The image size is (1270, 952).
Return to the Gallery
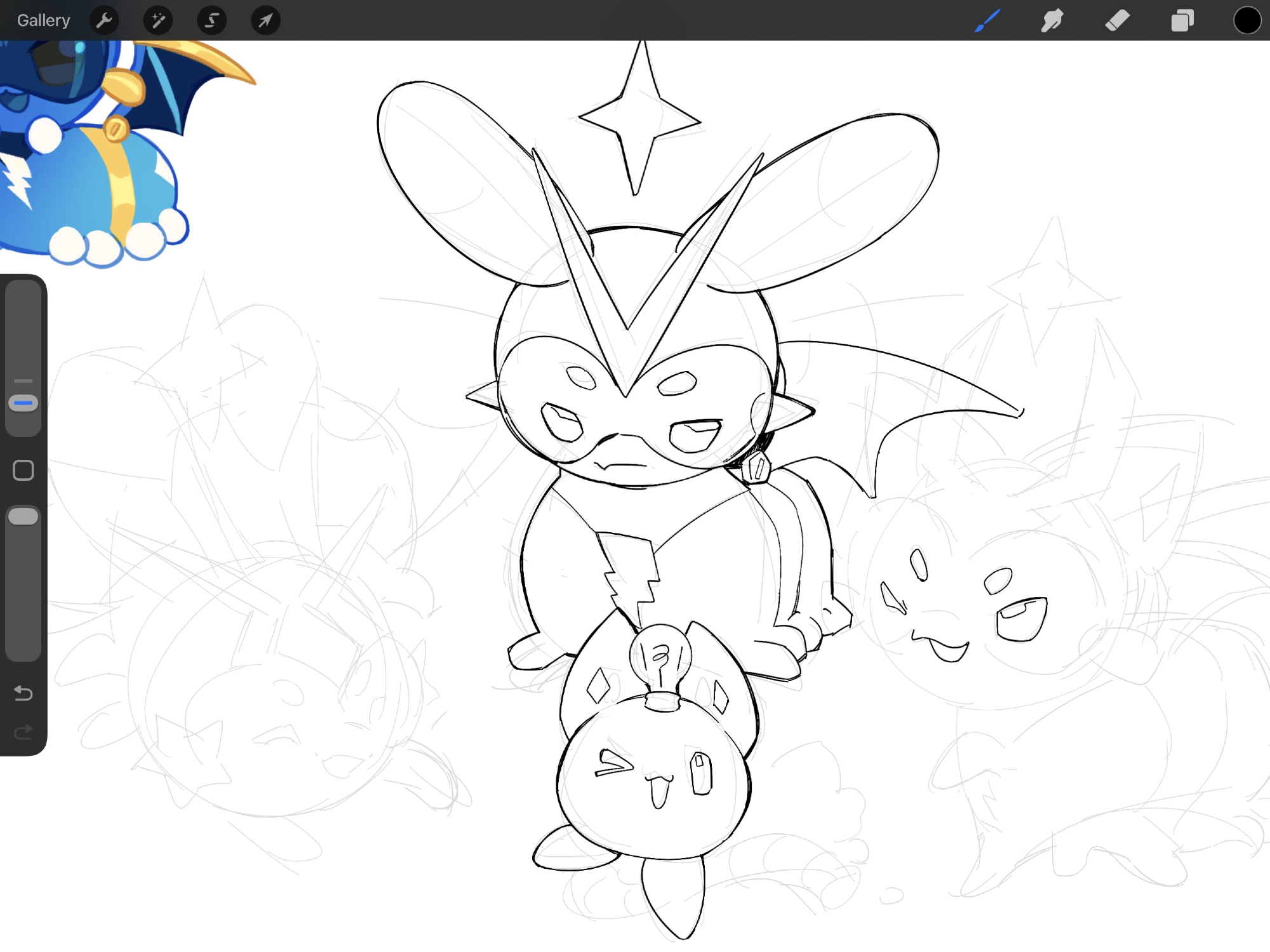tap(43, 21)
